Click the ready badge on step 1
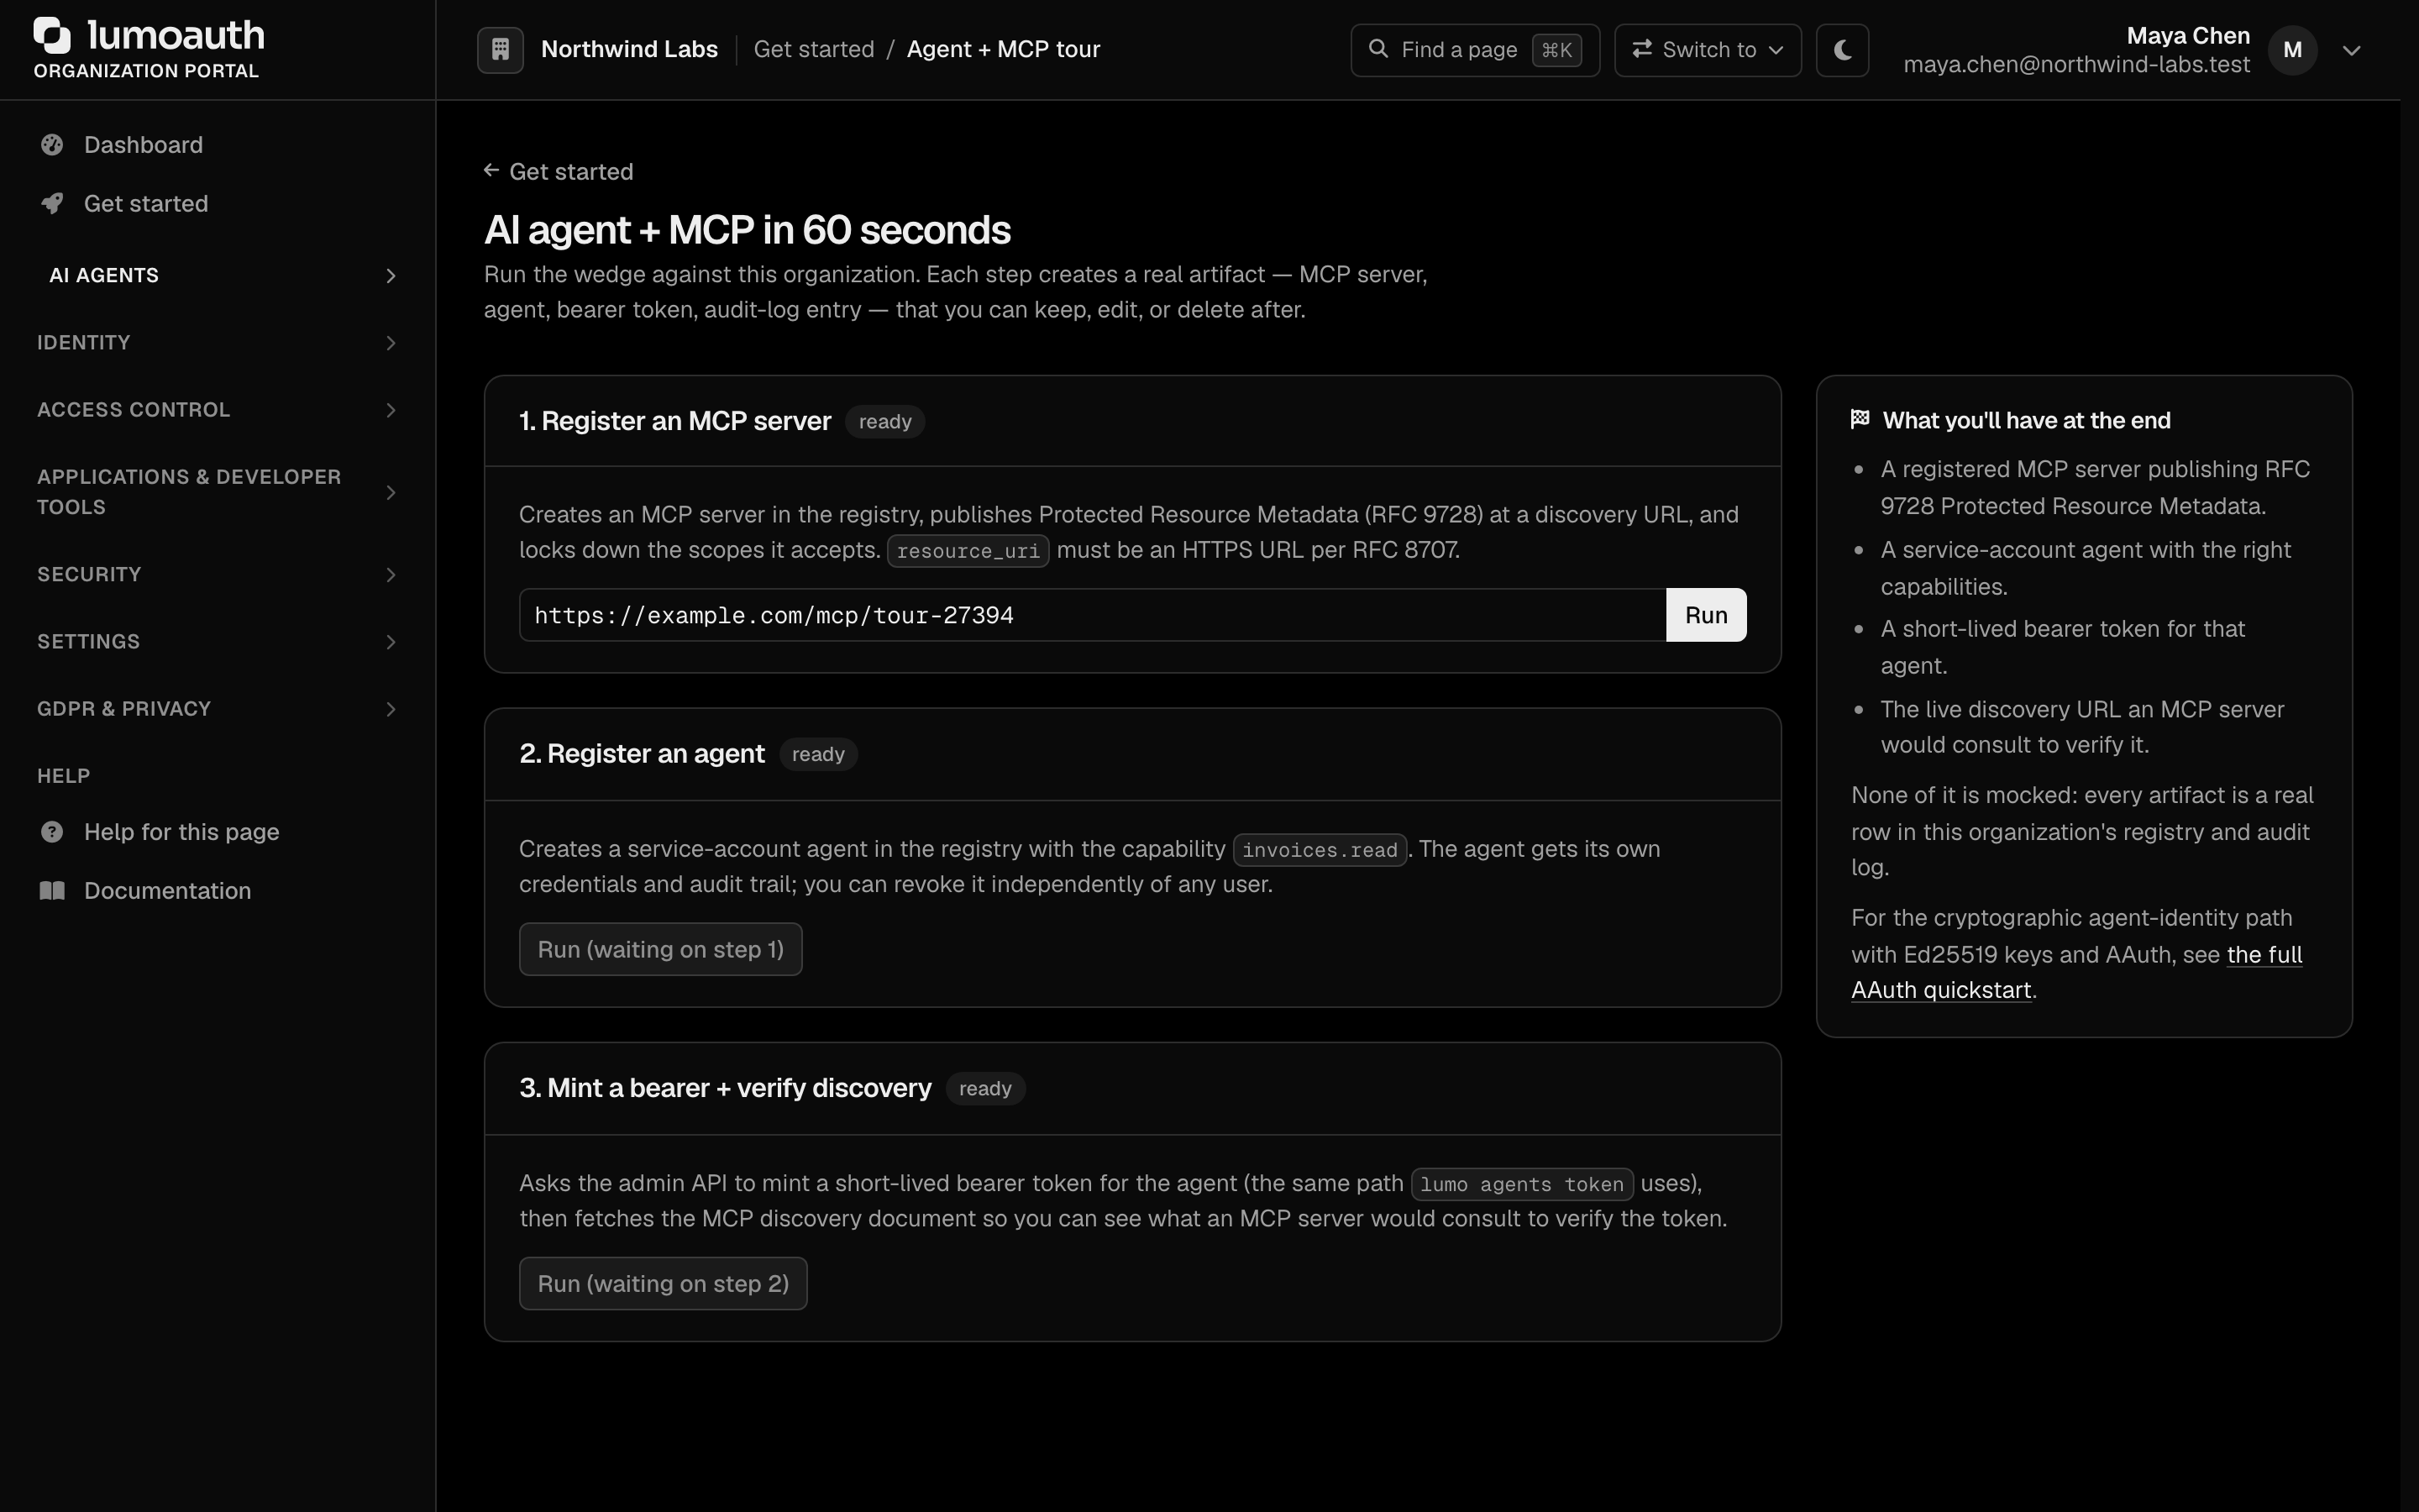The height and width of the screenshot is (1512, 2419). point(884,421)
